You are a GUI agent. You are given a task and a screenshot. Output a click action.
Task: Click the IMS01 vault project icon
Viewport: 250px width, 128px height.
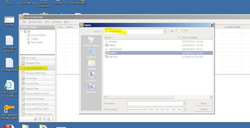[x=107, y=45]
